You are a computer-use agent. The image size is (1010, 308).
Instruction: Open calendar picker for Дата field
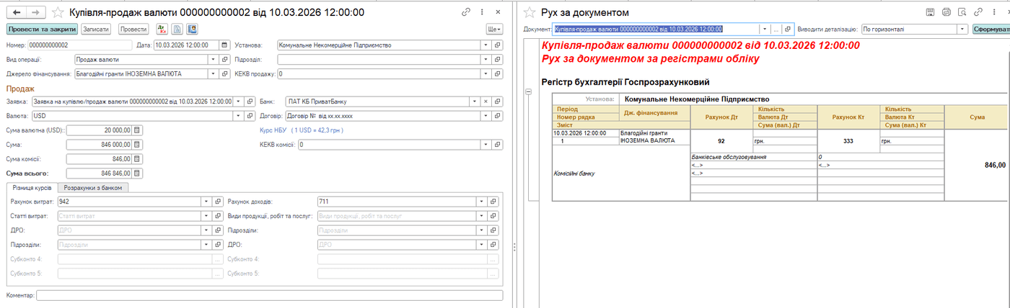(224, 45)
